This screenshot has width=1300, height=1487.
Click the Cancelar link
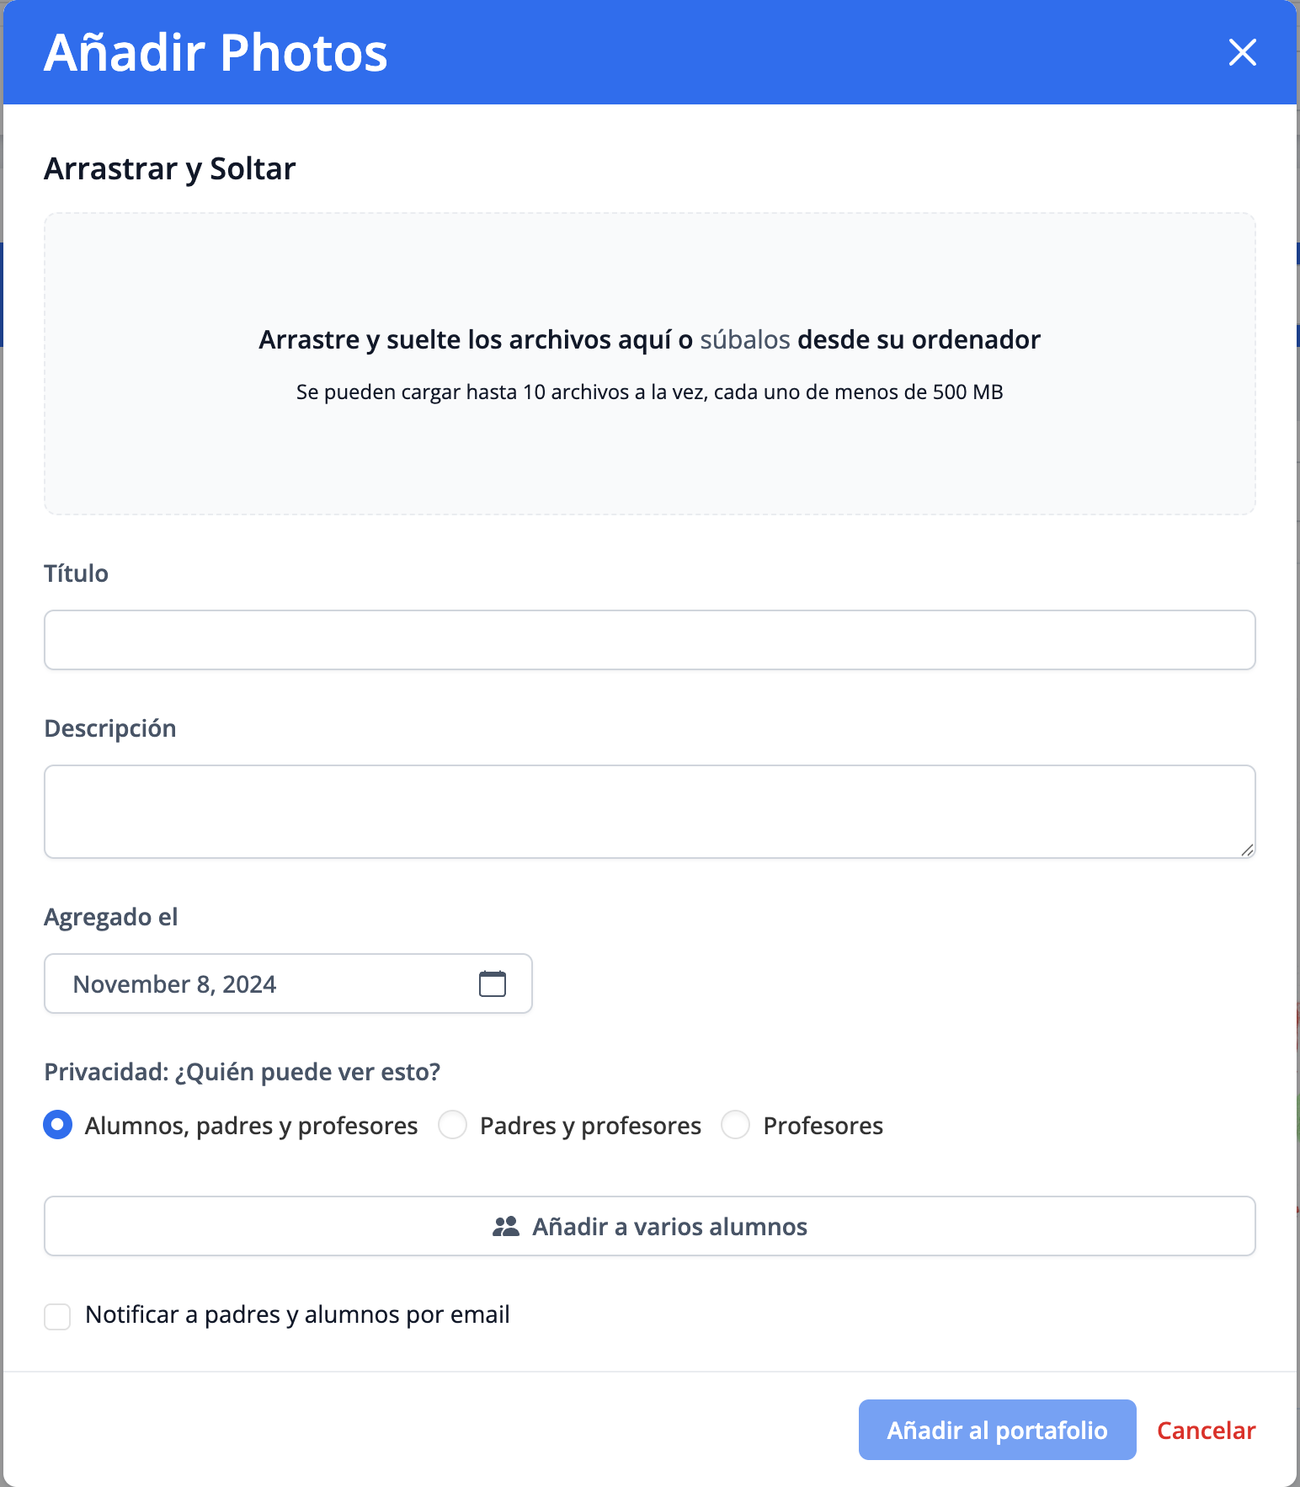(1206, 1430)
